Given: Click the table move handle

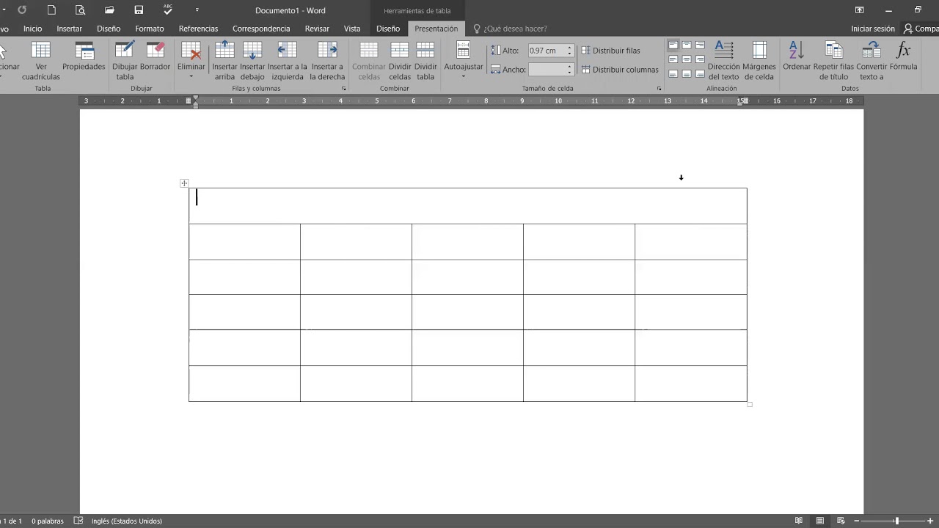Looking at the screenshot, I should 183,183.
